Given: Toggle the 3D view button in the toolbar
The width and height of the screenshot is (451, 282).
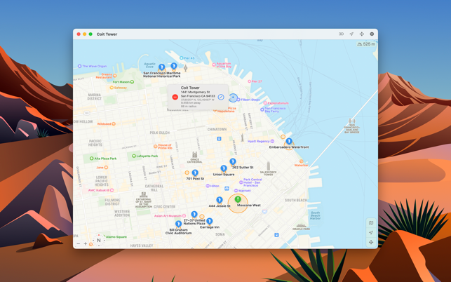Looking at the screenshot, I should point(341,34).
